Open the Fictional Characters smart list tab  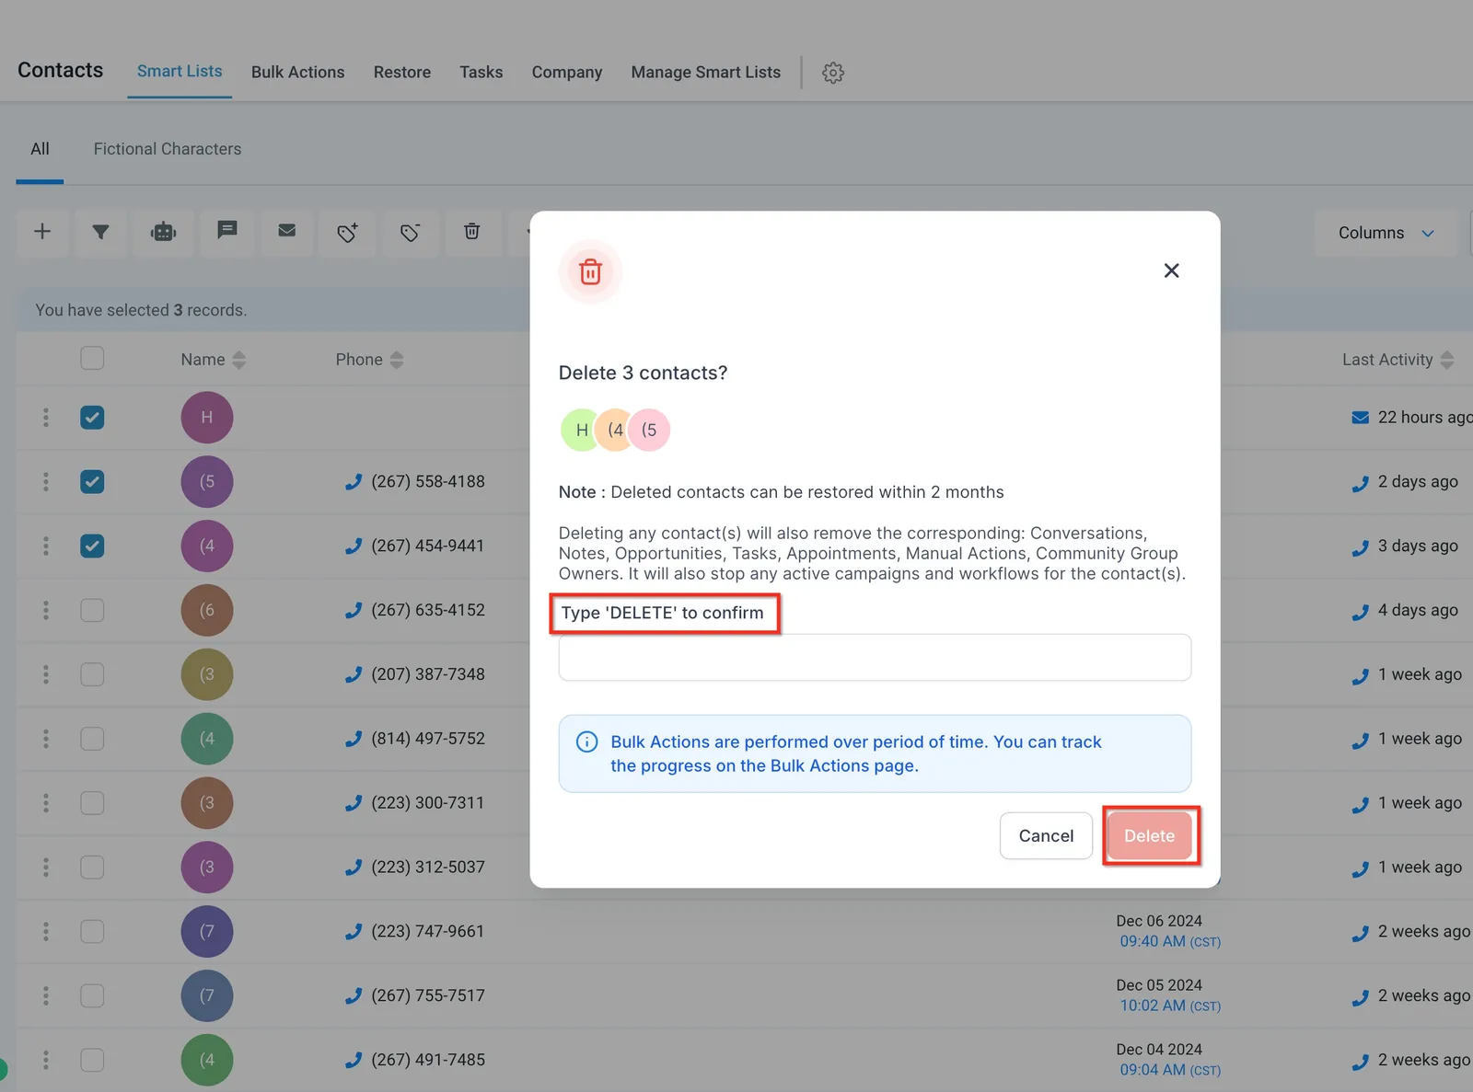pos(168,149)
